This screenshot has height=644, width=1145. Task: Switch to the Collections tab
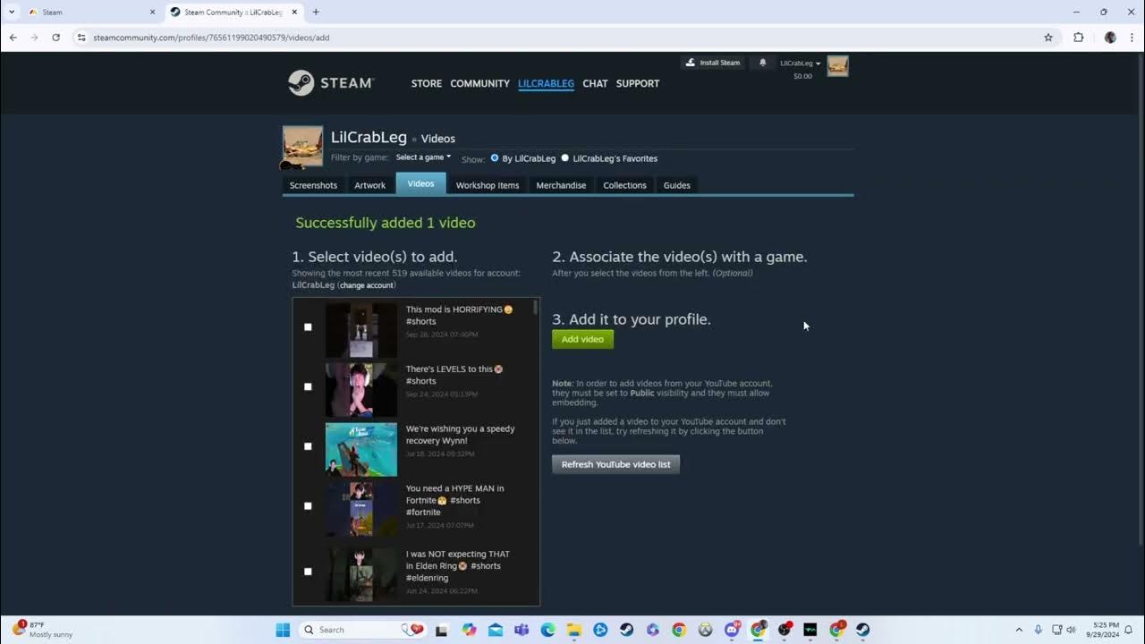coord(624,185)
